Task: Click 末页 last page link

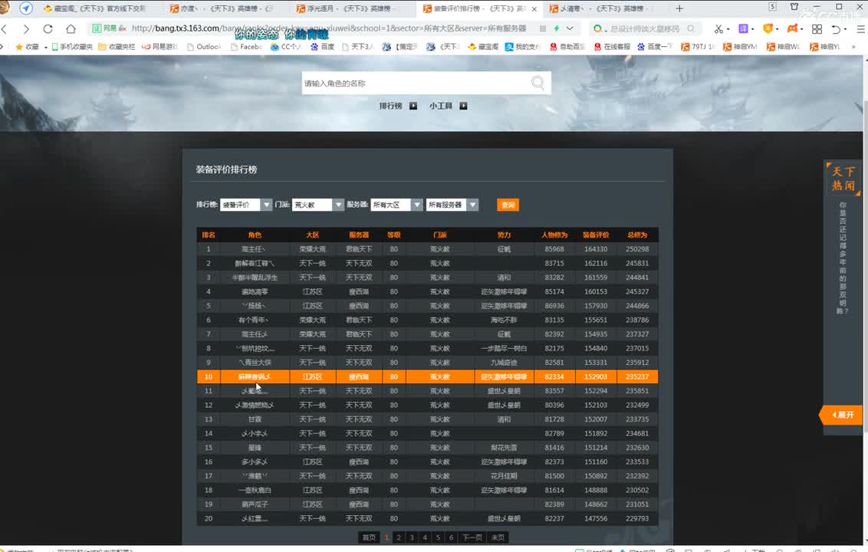Action: click(498, 537)
